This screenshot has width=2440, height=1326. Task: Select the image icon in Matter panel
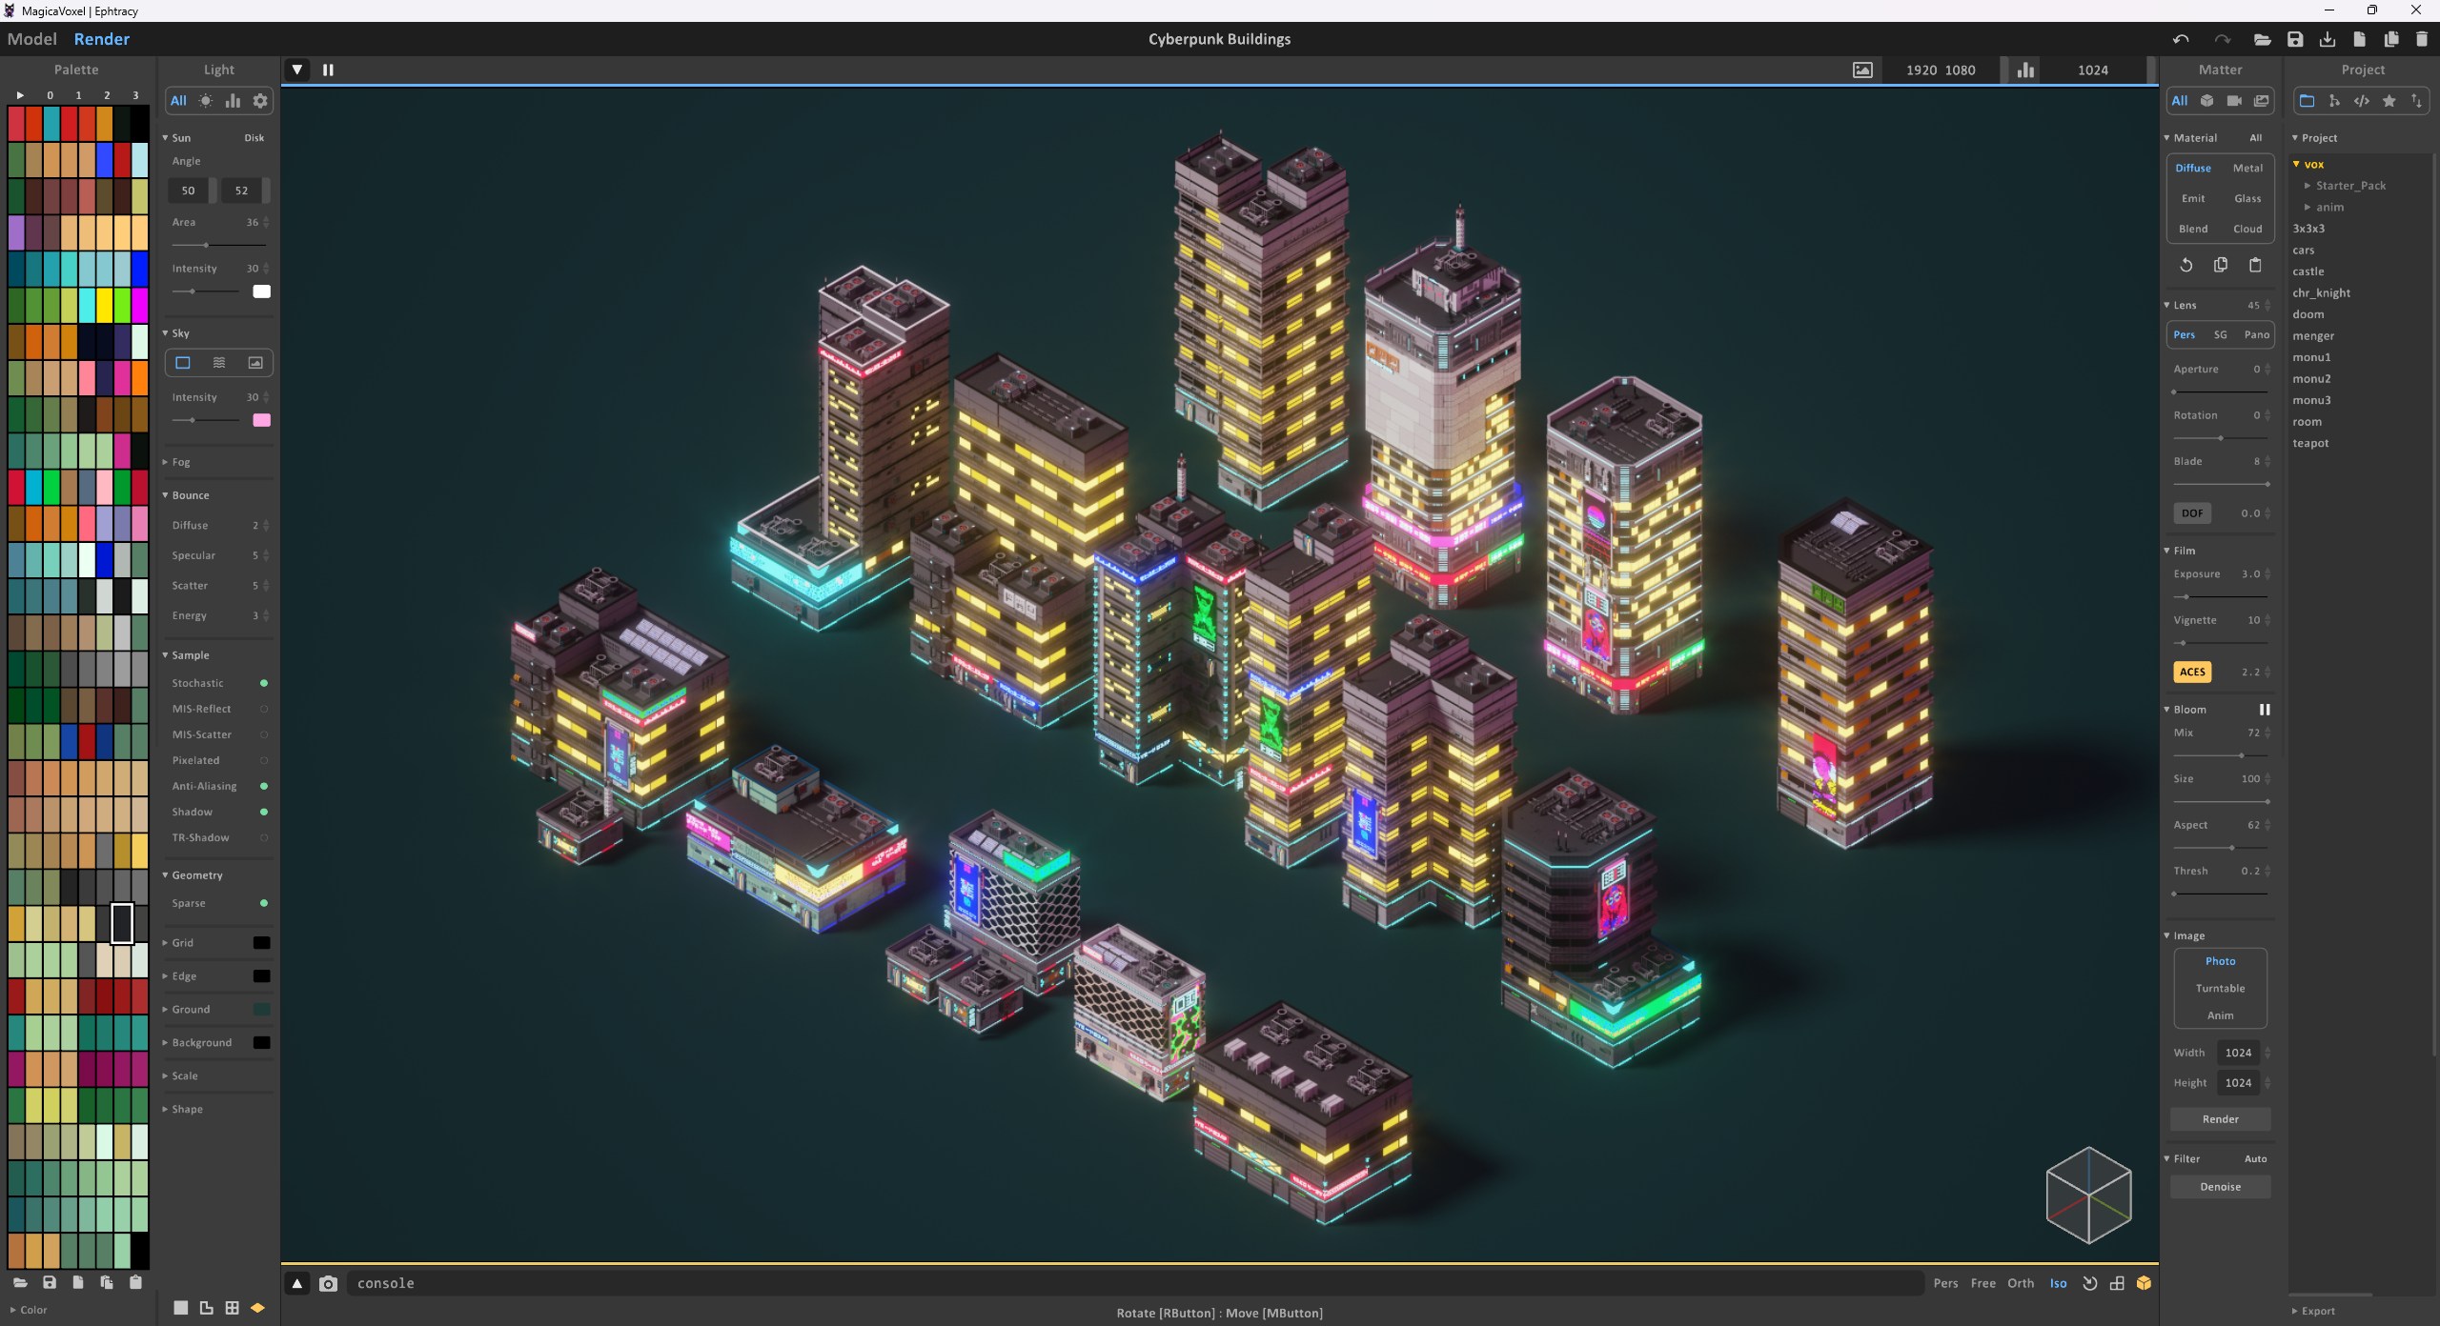(x=2262, y=101)
